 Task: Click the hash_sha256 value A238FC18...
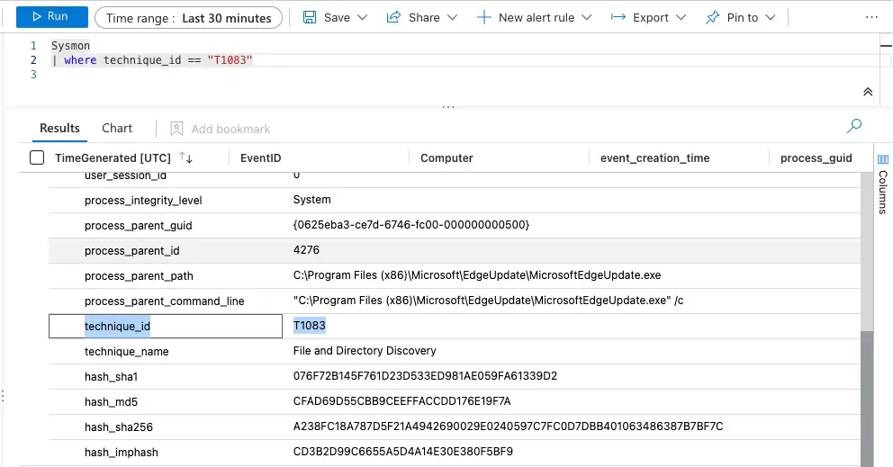508,426
